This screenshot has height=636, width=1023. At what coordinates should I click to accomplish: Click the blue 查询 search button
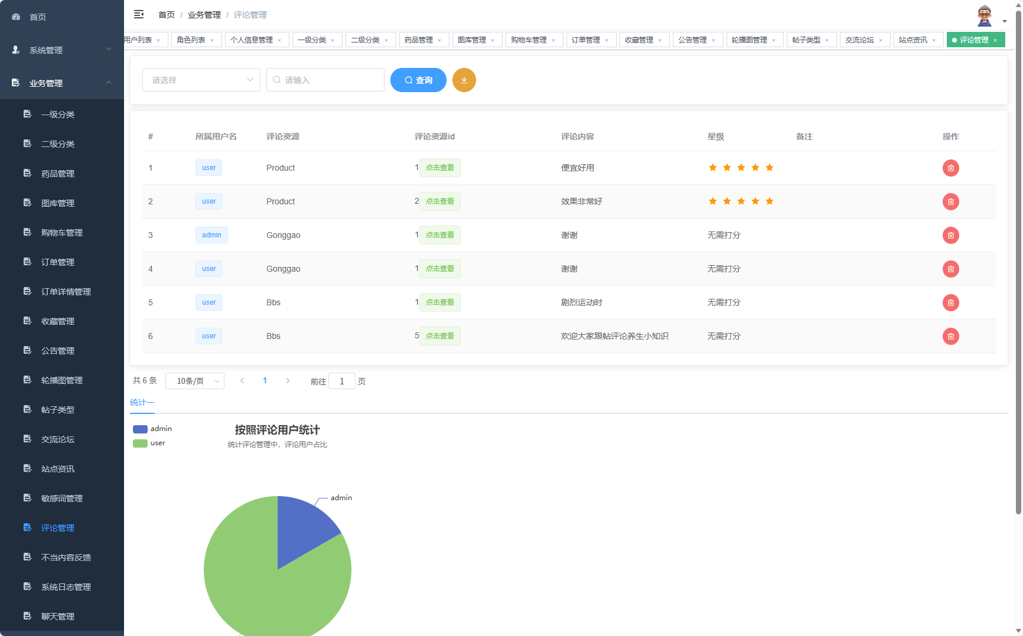point(418,80)
